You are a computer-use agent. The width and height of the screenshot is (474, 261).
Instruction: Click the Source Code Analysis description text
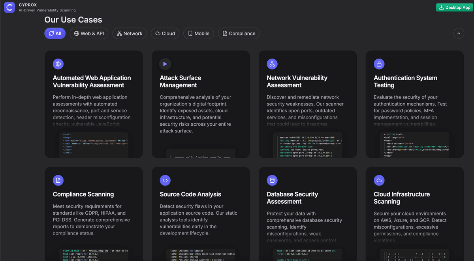(x=199, y=220)
